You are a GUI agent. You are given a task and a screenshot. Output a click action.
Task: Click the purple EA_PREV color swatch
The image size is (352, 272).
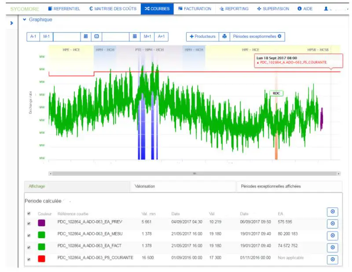point(41,223)
